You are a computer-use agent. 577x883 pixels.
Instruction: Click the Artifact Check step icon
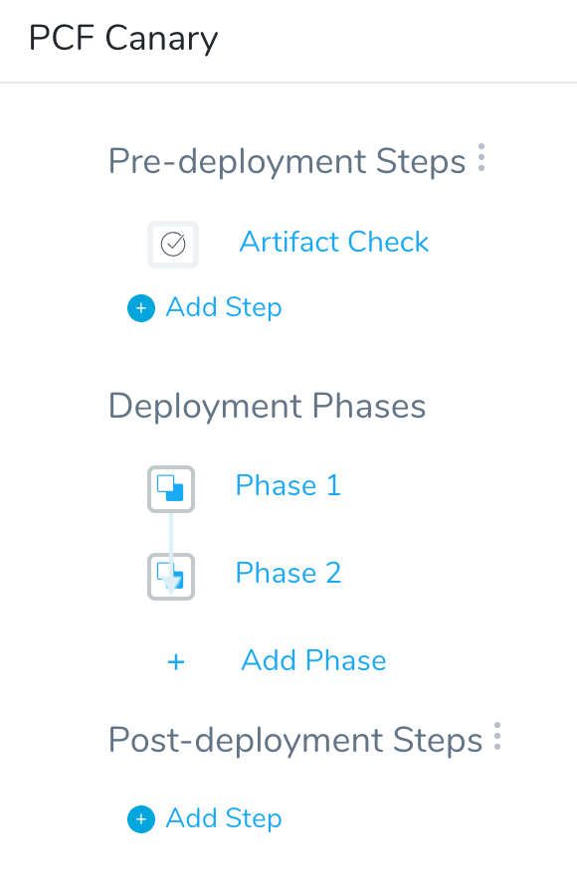pyautogui.click(x=173, y=245)
